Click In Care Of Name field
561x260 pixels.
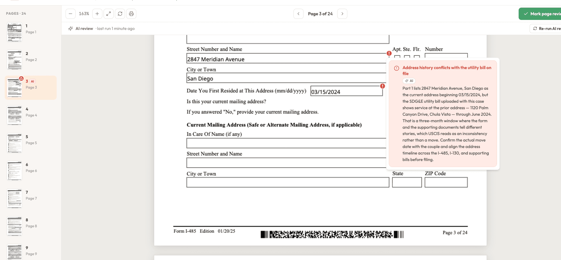(286, 143)
